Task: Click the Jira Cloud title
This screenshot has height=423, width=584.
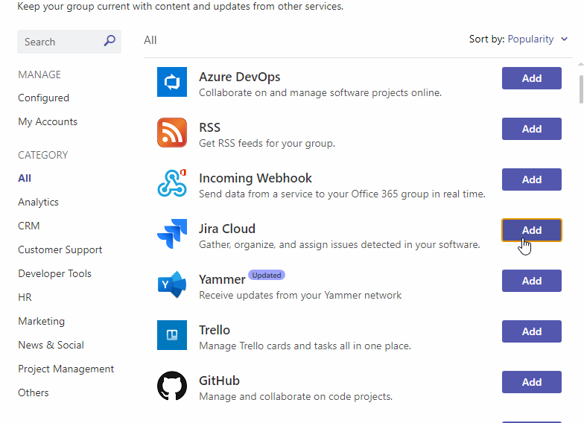Action: pos(227,229)
